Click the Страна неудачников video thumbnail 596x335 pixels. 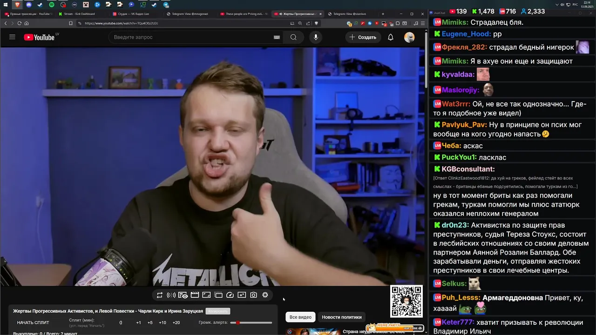313,332
